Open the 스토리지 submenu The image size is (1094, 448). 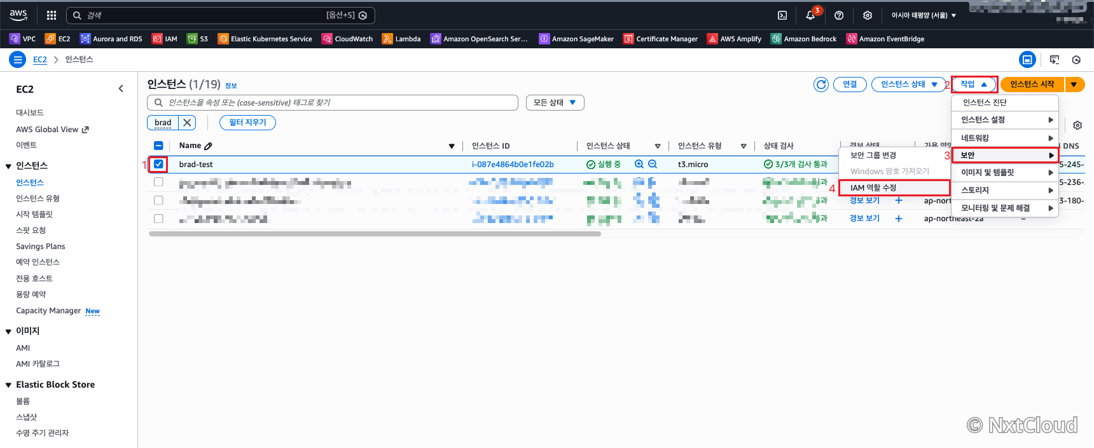point(1005,190)
